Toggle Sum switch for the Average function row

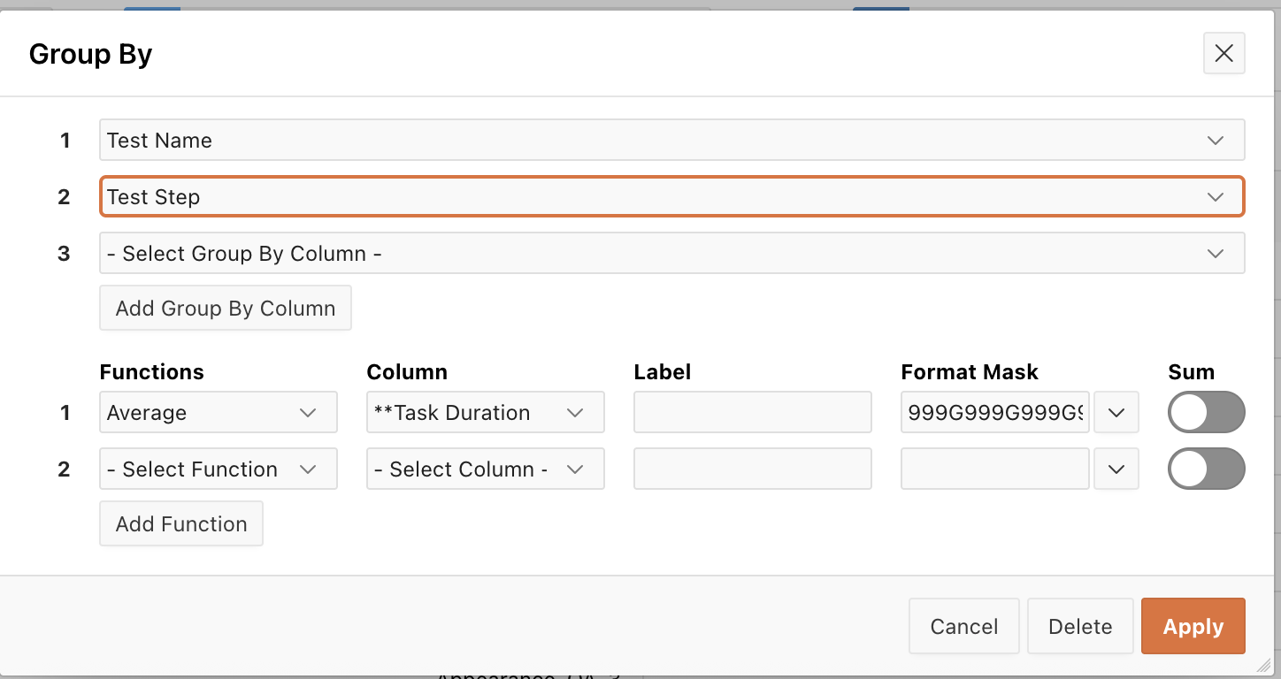[1206, 413]
